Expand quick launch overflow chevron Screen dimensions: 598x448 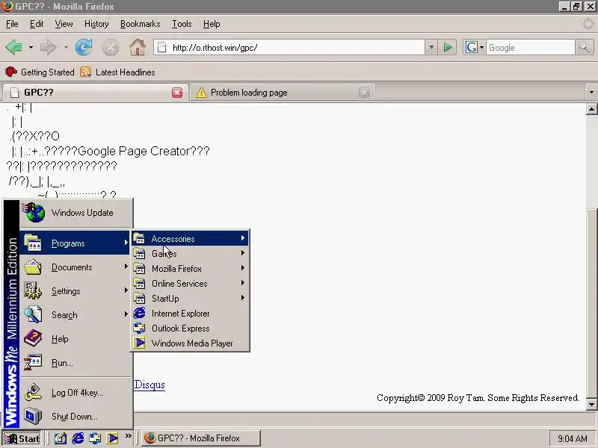(128, 436)
